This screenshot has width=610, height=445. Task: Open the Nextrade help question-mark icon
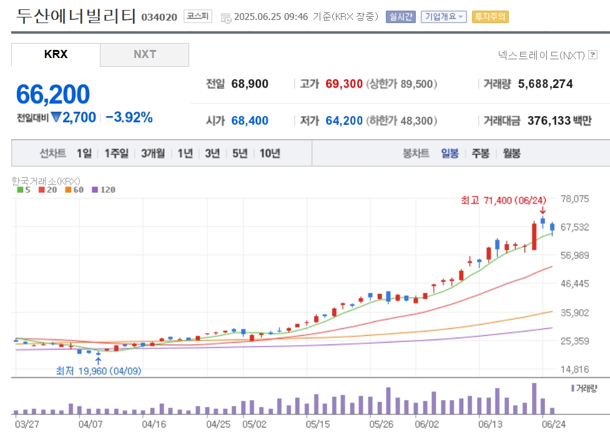(593, 55)
